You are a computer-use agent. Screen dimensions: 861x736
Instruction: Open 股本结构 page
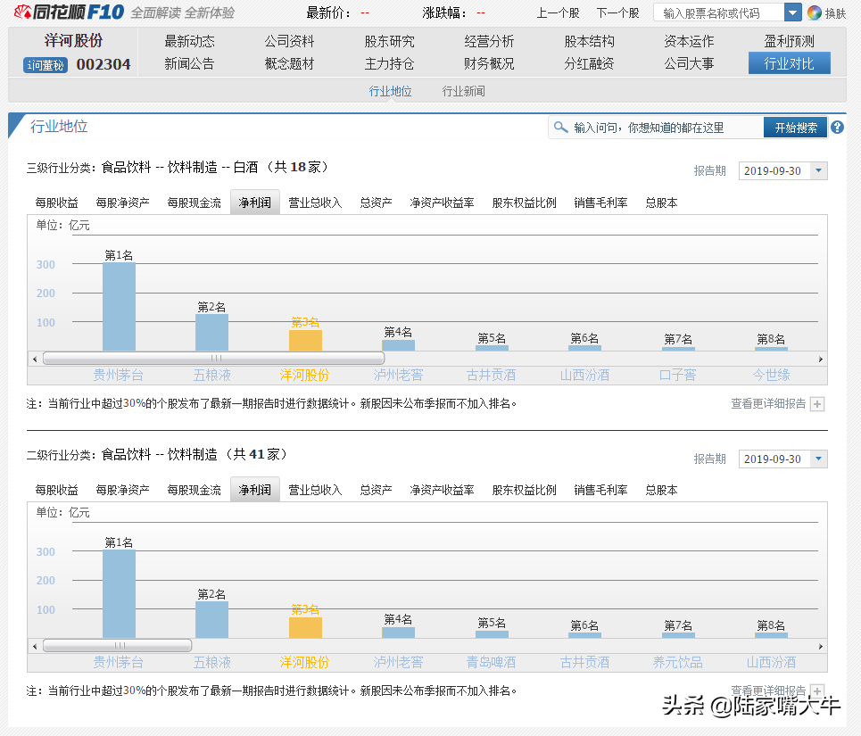point(589,41)
